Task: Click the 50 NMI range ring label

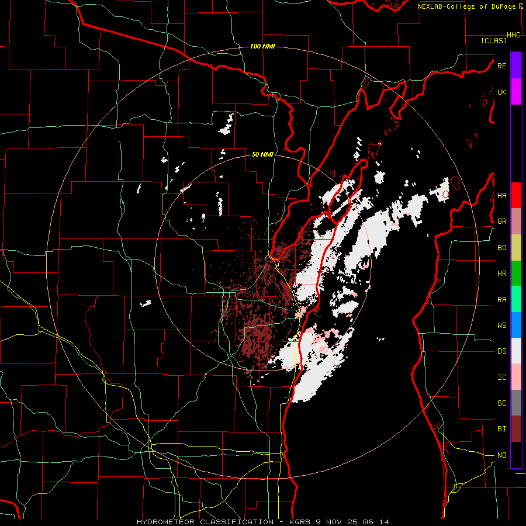Action: (262, 155)
